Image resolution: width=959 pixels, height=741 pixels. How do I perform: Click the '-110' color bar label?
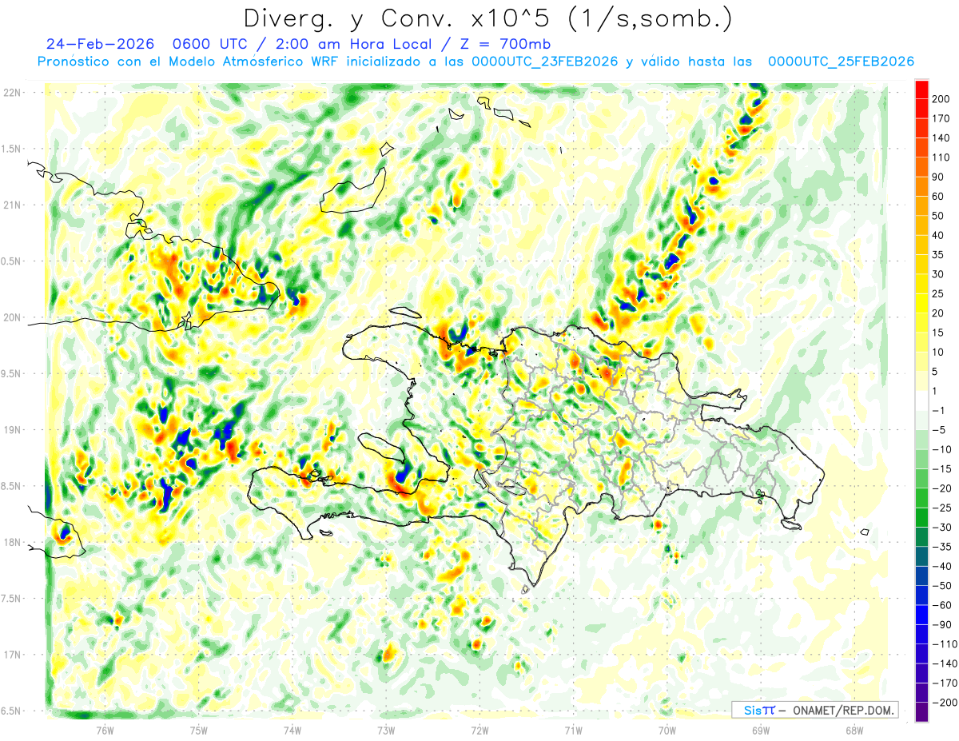click(945, 643)
